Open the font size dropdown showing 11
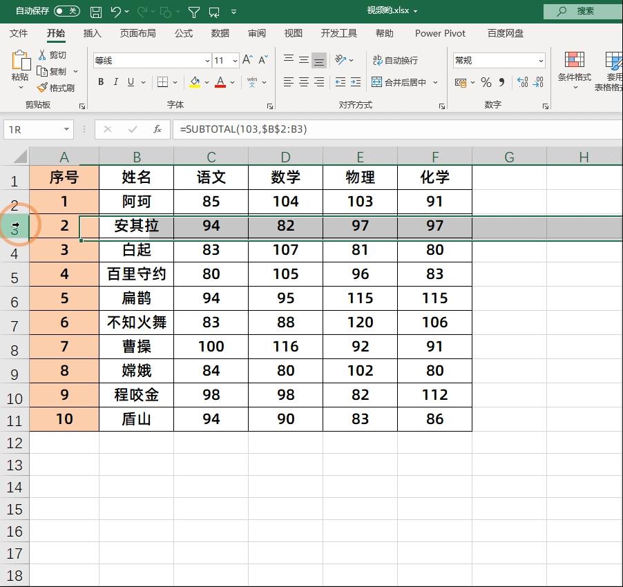This screenshot has width=623, height=587. 234,60
